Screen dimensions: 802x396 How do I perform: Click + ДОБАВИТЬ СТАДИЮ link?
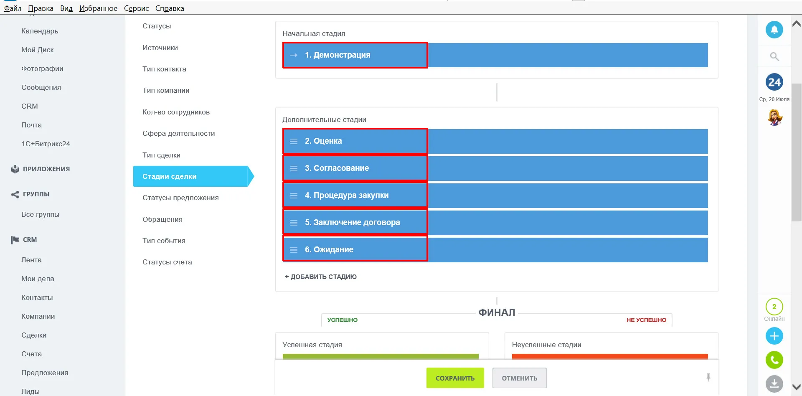point(320,277)
